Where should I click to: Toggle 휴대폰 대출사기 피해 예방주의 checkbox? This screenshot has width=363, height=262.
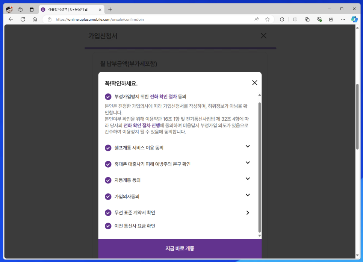point(108,164)
